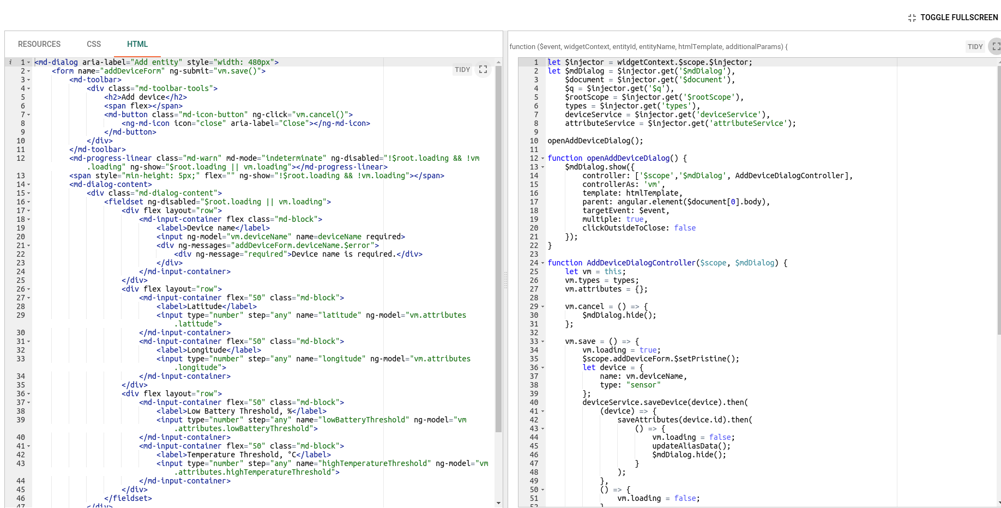Click the HTML editor vertical scrollbar thumb
The width and height of the screenshot is (1001, 508).
pyautogui.click(x=498, y=245)
